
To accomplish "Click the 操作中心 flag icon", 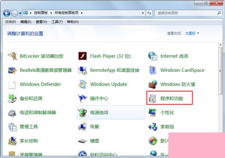I will point(82,99).
